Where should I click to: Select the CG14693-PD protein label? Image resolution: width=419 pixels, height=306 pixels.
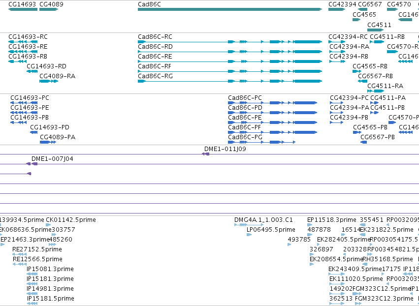click(50, 127)
